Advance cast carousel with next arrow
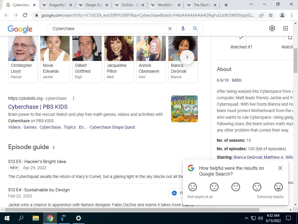Screen dimensions: 298x224 click(187, 57)
